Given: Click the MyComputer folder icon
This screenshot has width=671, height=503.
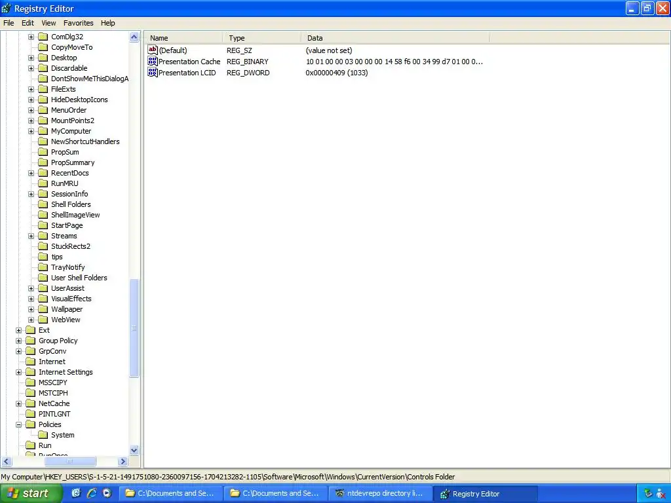Looking at the screenshot, I should (x=43, y=131).
